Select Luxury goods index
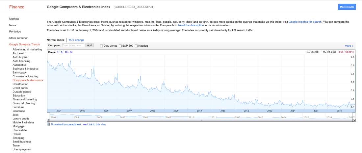This screenshot has height=153, width=362. pos(21,118)
